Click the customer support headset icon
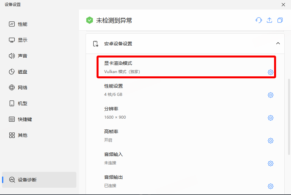Image resolution: width=291 pixels, height=195 pixels. pos(259,20)
